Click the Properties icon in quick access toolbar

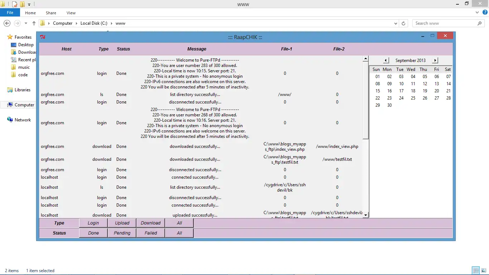point(15,4)
